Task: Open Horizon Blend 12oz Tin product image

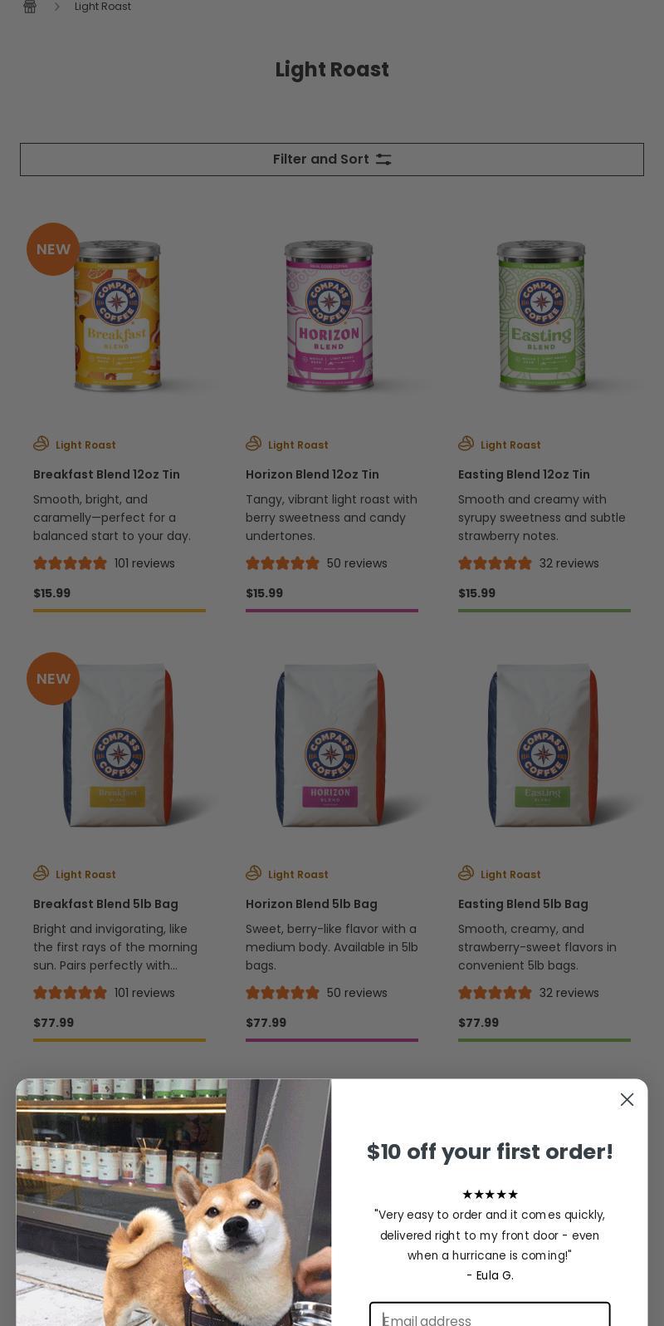Action: (331, 316)
